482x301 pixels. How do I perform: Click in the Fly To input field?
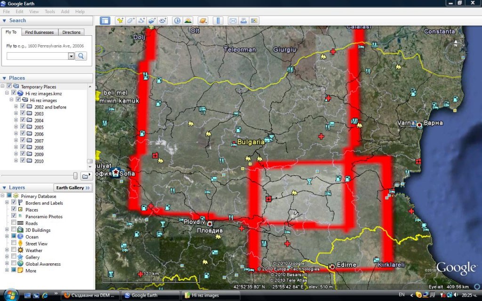pos(38,56)
